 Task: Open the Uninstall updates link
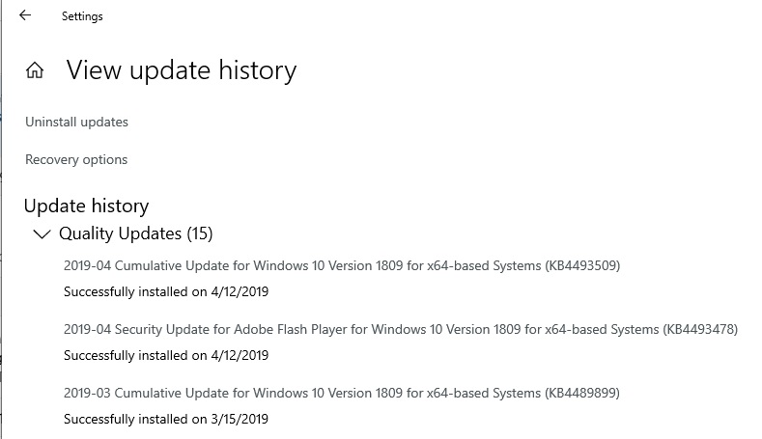tap(76, 122)
